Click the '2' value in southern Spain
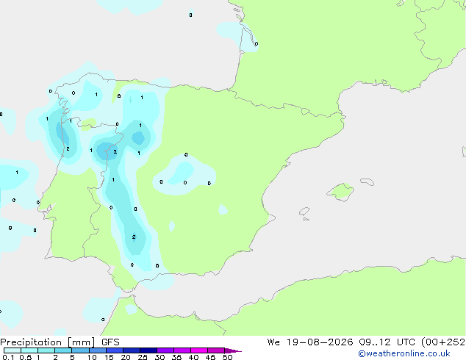The height and width of the screenshot is (360, 466). (134, 237)
